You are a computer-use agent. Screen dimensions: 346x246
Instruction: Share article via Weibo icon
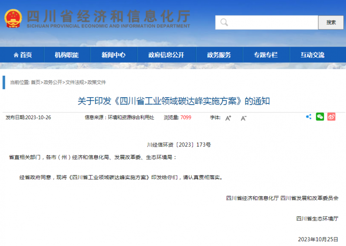pyautogui.click(x=331, y=117)
